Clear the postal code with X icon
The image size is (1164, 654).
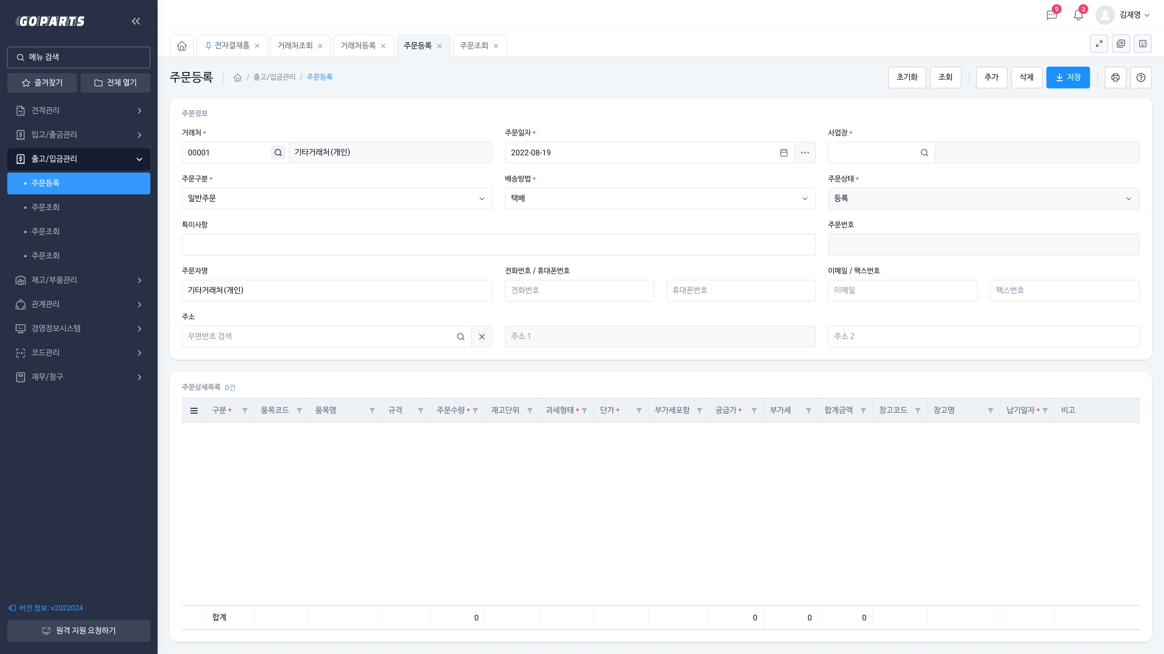point(482,337)
